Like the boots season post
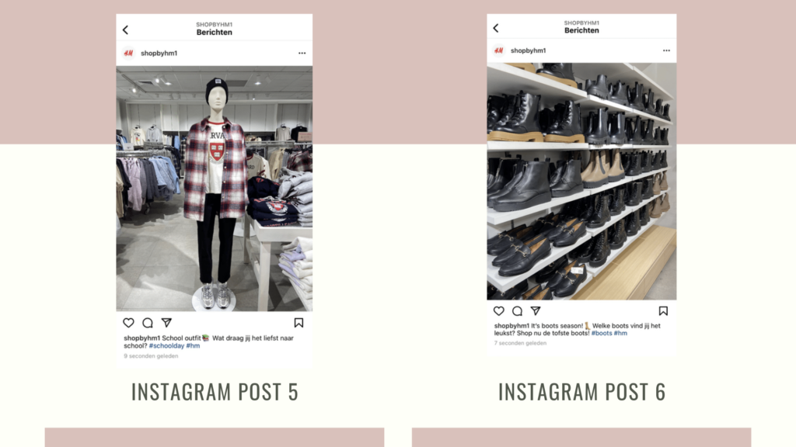Screen dimensions: 796x447 tap(499, 310)
